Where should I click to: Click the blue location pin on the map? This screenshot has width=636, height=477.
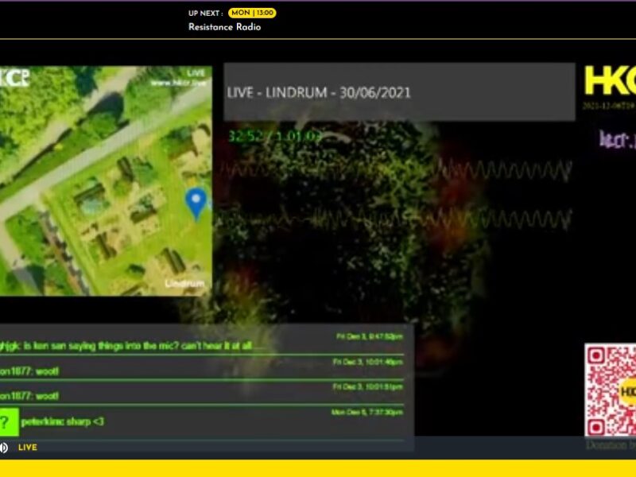[x=196, y=204]
